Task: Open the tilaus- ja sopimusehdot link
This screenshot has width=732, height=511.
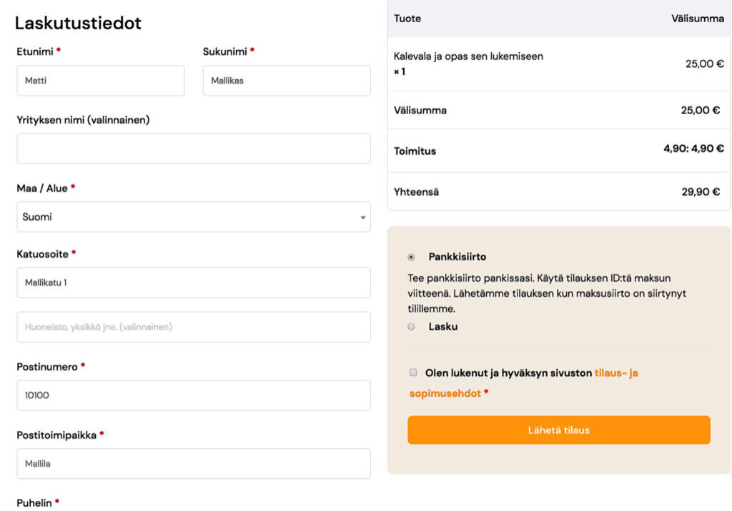Action: 615,373
